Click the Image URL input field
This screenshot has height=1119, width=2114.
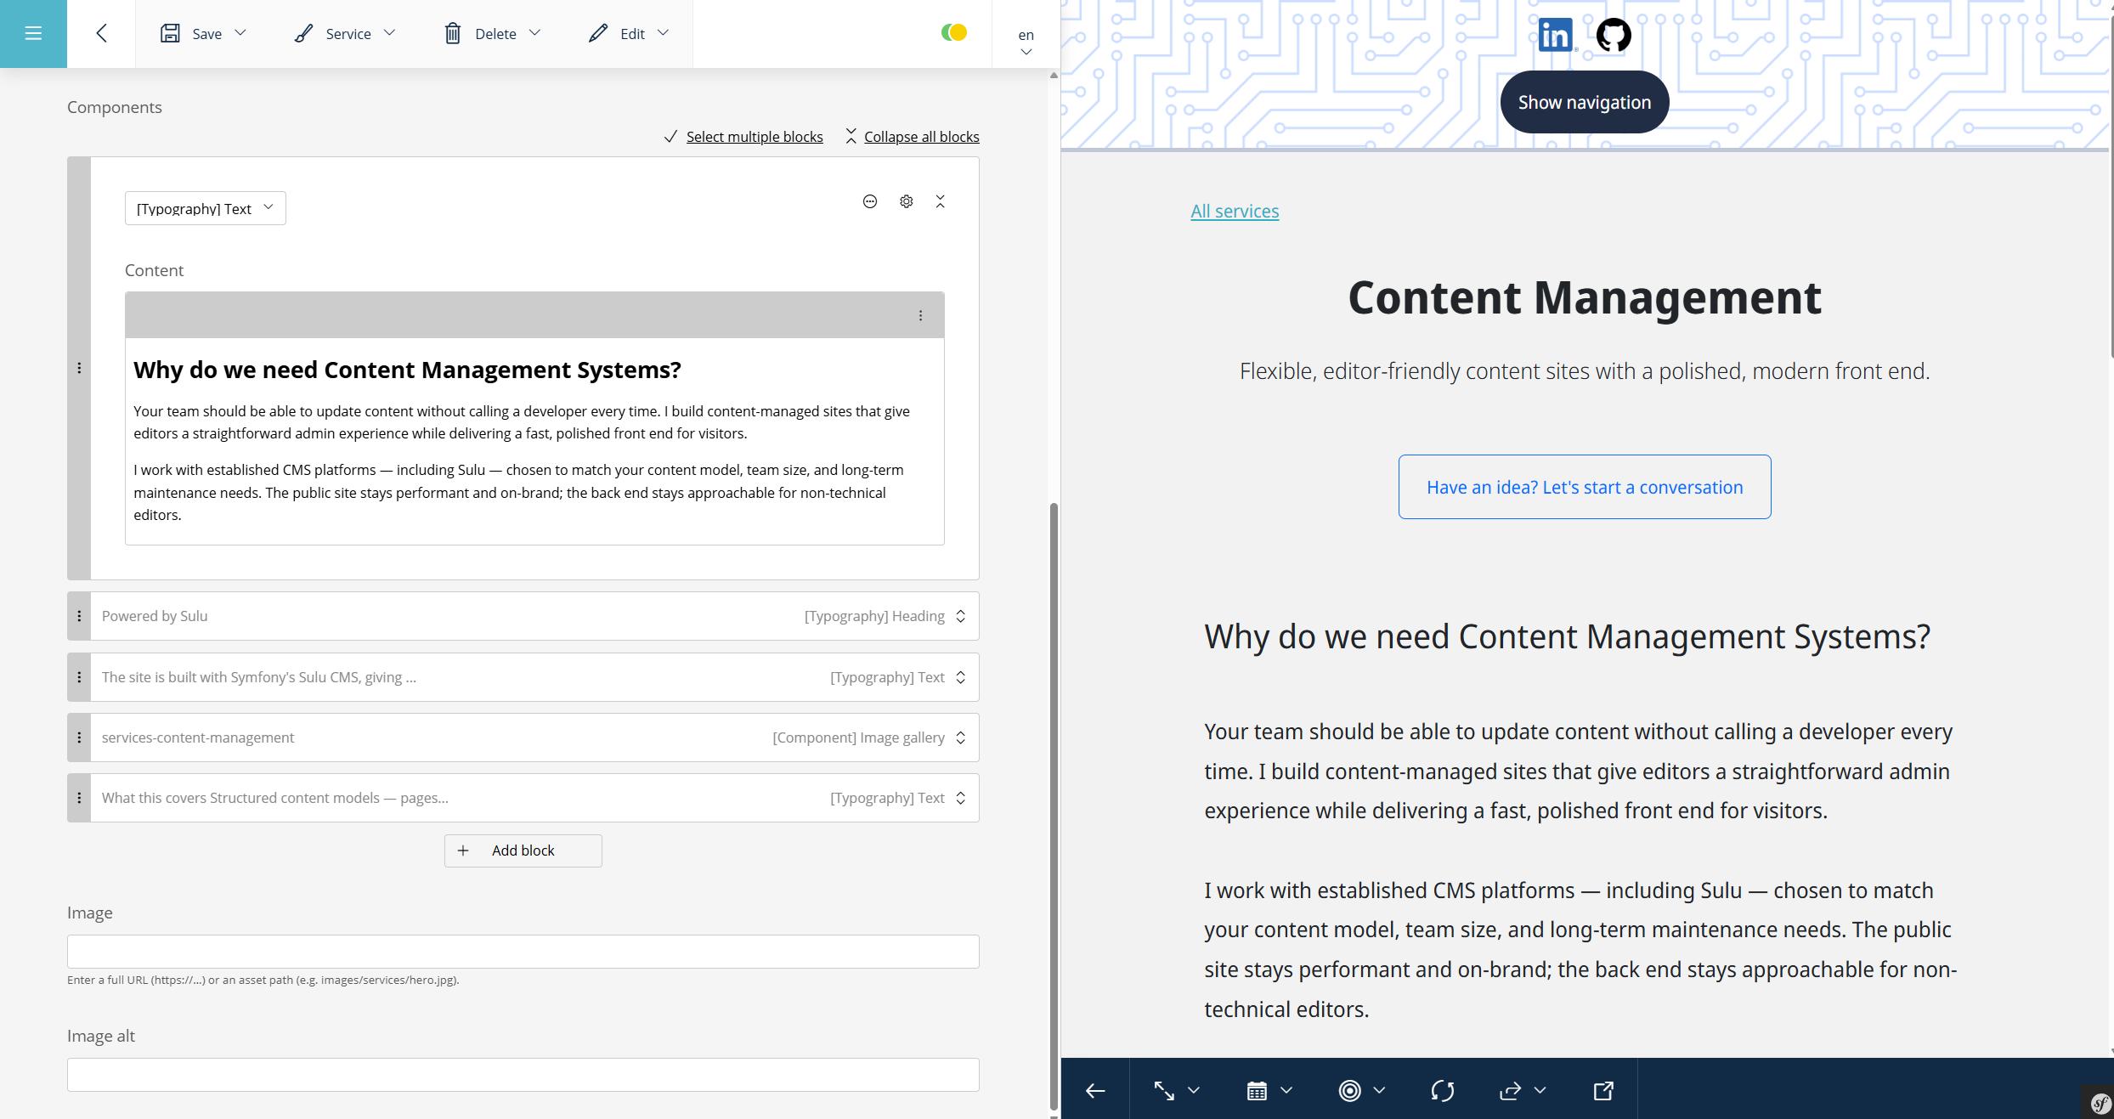click(x=523, y=952)
